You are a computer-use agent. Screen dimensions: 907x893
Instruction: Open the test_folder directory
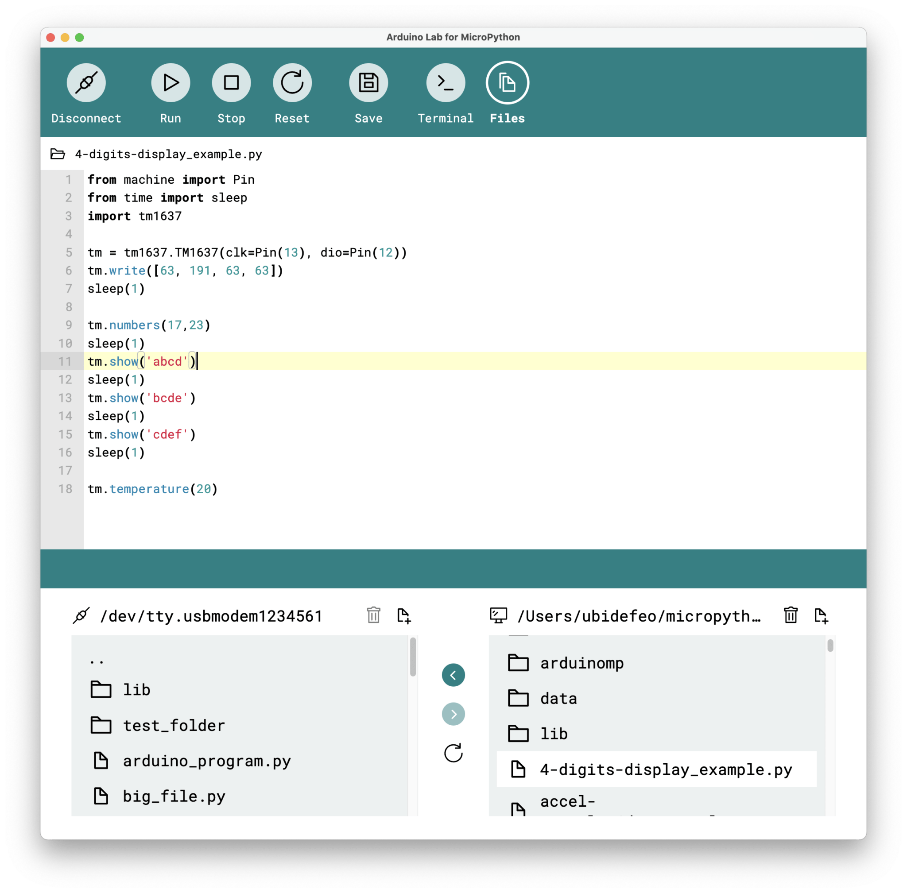pos(174,725)
